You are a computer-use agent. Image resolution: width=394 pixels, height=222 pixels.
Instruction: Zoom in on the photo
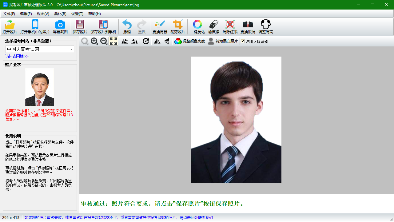(94, 41)
